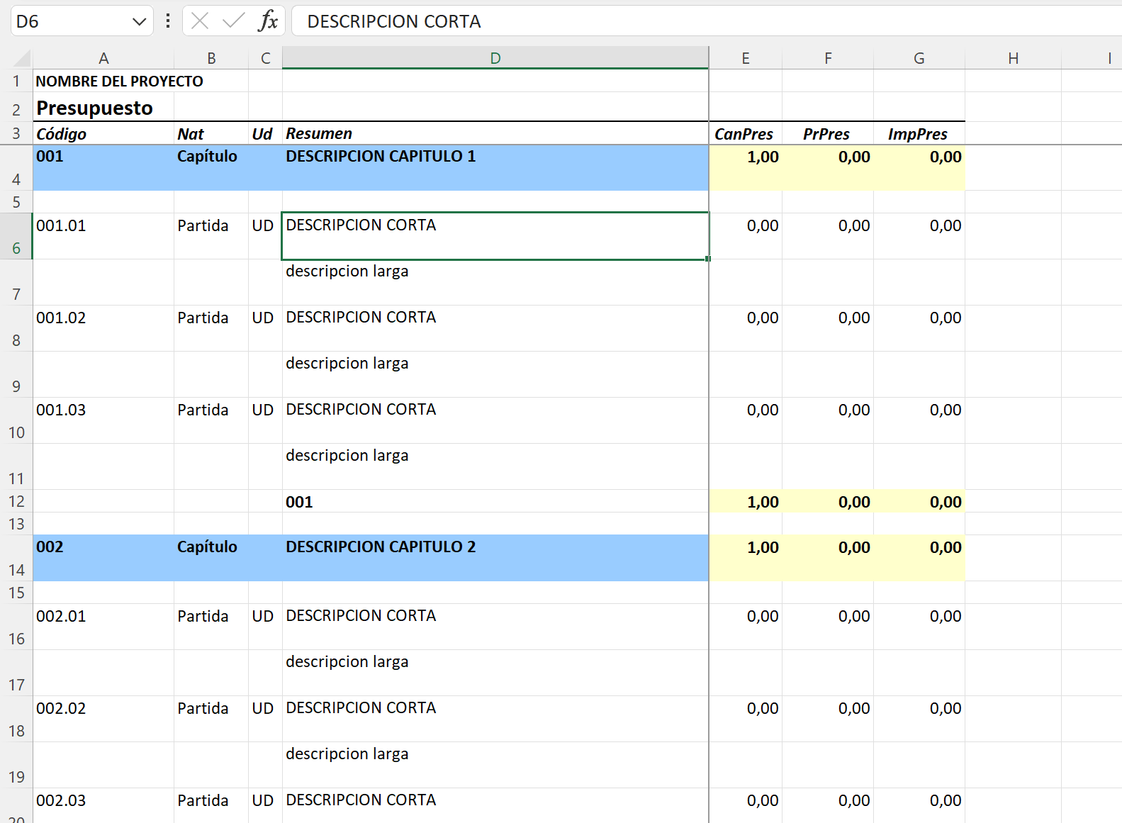Select the column A header
Viewport: 1122px width, 823px height.
103,58
